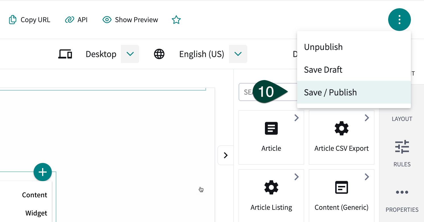
Task: Open the three-dot actions menu button
Action: point(399,20)
